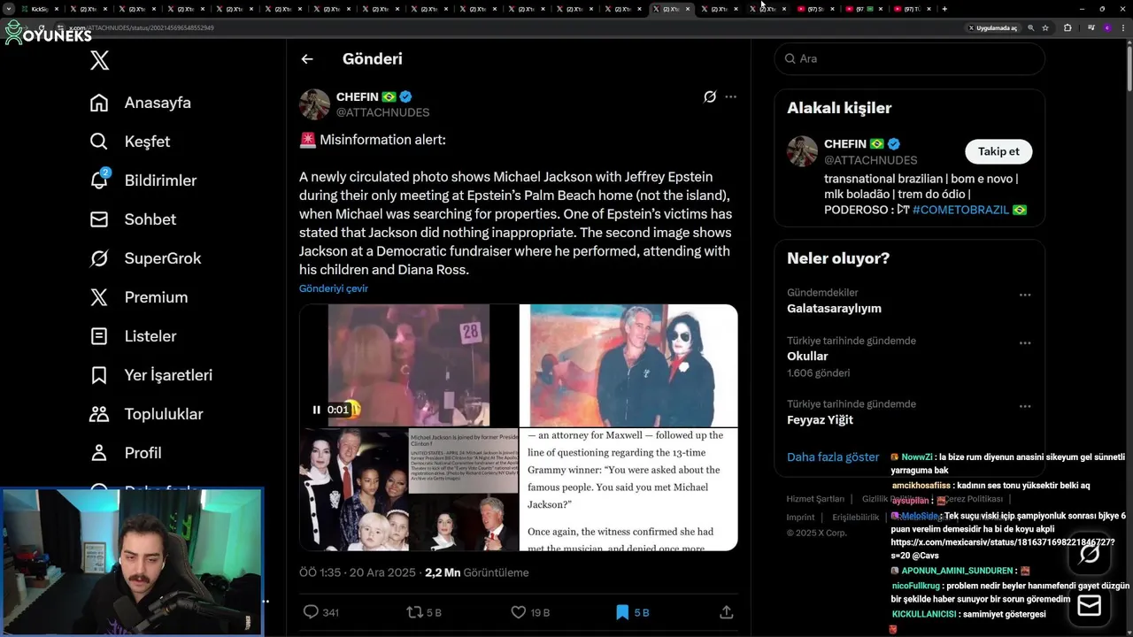Viewport: 1133px width, 637px height.
Task: Click the browser address bar URL
Action: pos(142,27)
